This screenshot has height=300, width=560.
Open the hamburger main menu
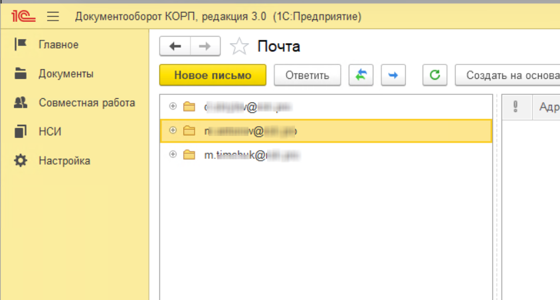pyautogui.click(x=54, y=15)
